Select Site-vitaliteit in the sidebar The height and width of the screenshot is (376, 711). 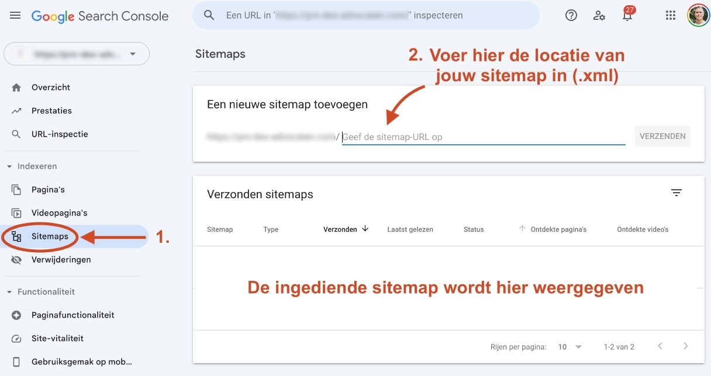point(57,338)
